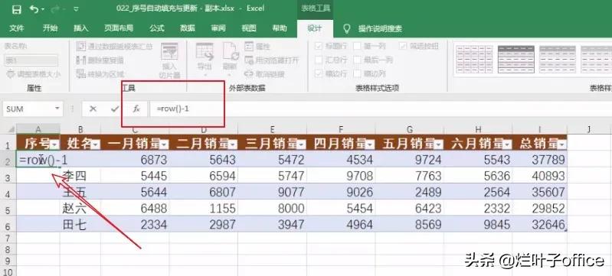Switch to the 数据 Data tab
Image resolution: width=612 pixels, height=276 pixels.
188,28
